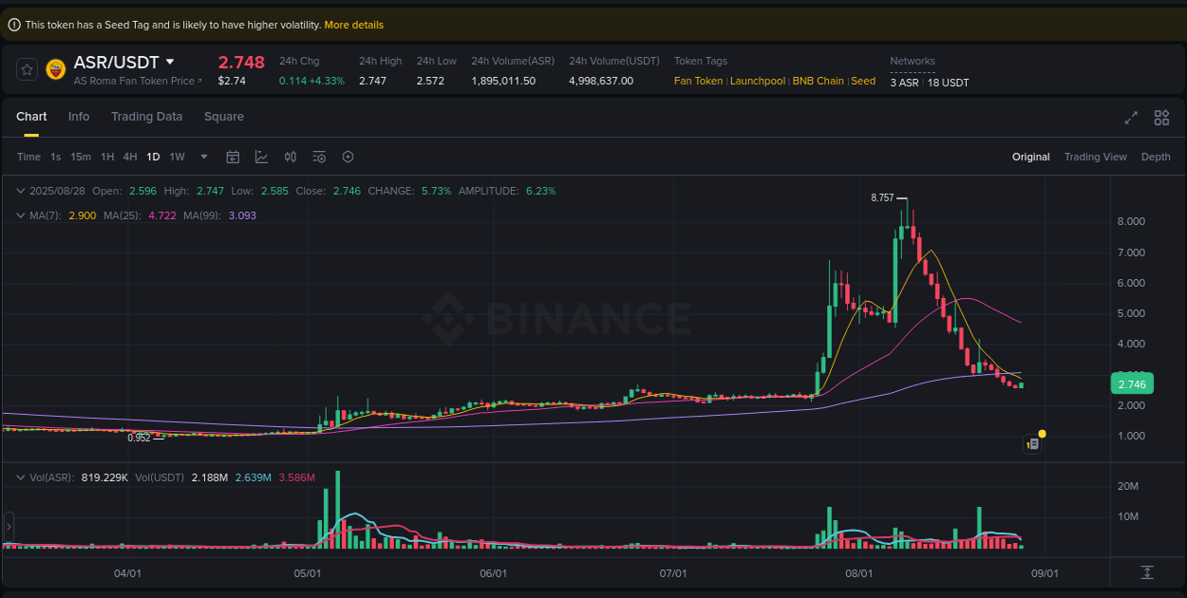The height and width of the screenshot is (598, 1187).
Task: Open the date range calendar picker
Action: tap(233, 157)
